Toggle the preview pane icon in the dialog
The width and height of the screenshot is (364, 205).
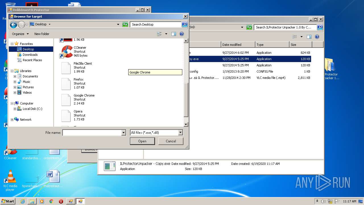coord(174,34)
